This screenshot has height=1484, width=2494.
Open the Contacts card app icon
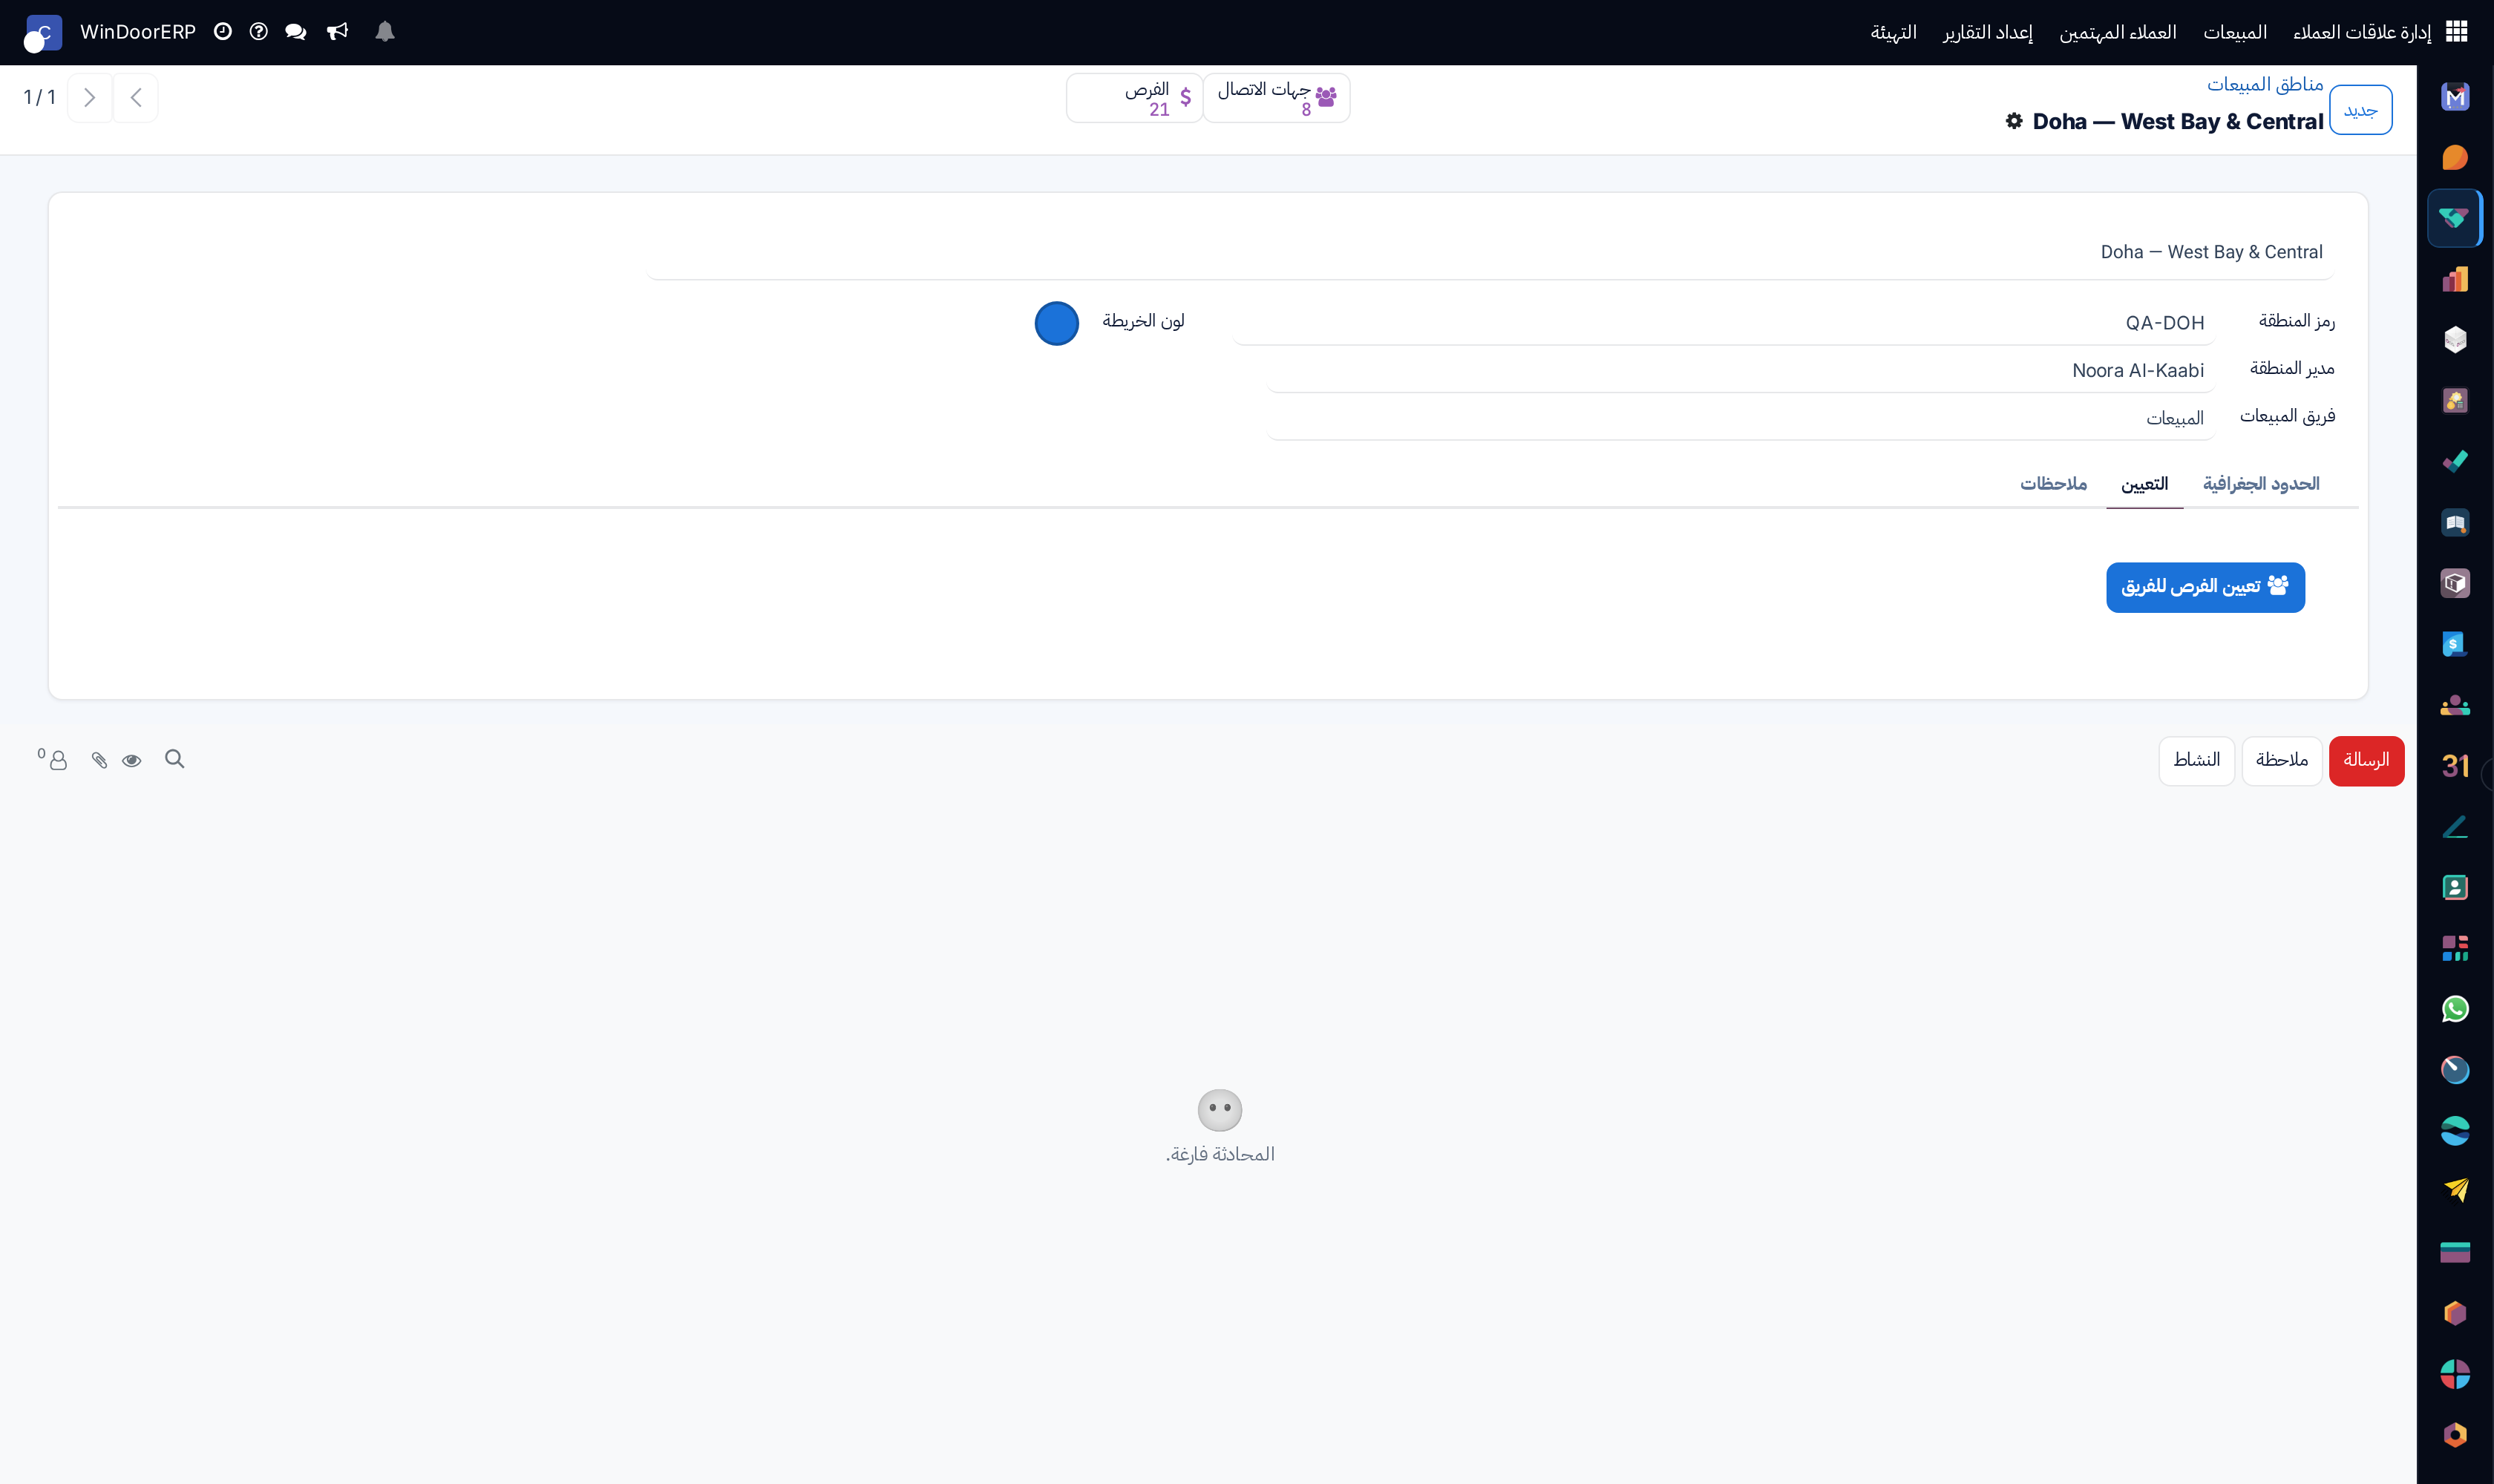[x=2454, y=887]
